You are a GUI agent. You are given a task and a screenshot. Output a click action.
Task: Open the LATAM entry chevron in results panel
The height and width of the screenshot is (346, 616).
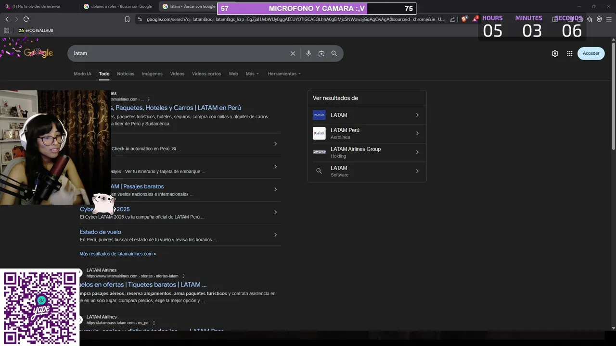417,115
